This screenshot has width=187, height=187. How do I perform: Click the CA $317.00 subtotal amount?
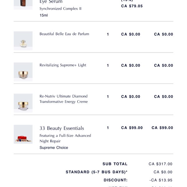[161, 164]
